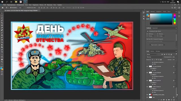
Task: Select the Hand tool
Action: [2, 59]
